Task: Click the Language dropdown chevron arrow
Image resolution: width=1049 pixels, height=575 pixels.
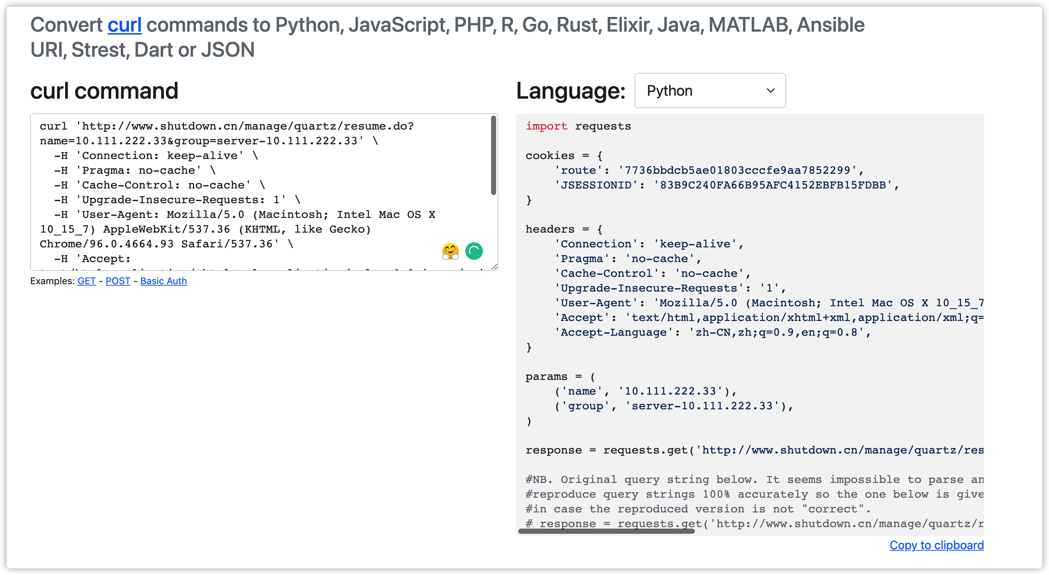Action: (x=770, y=91)
